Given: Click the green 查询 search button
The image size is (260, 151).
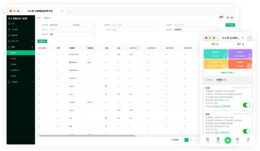Looking at the screenshot, I should [x=230, y=25].
